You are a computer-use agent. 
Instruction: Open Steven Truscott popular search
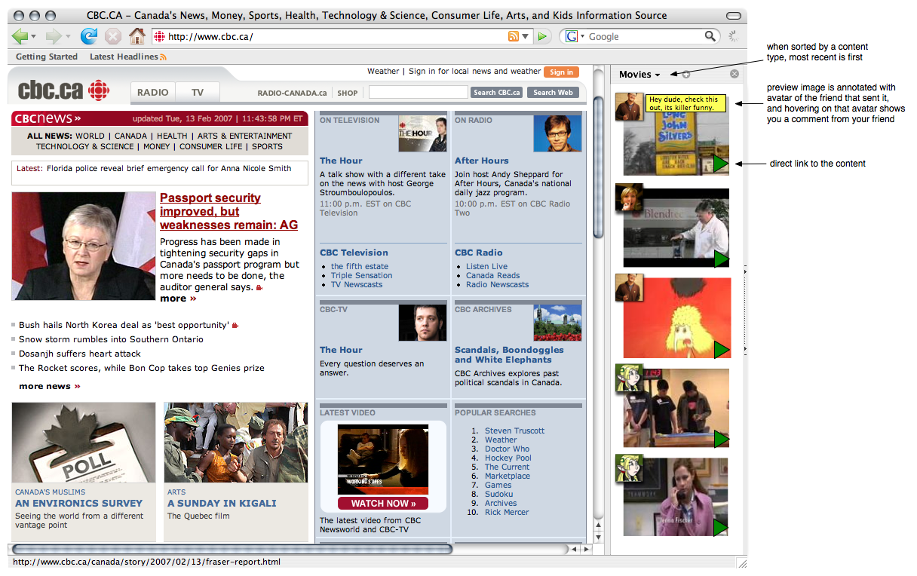514,430
